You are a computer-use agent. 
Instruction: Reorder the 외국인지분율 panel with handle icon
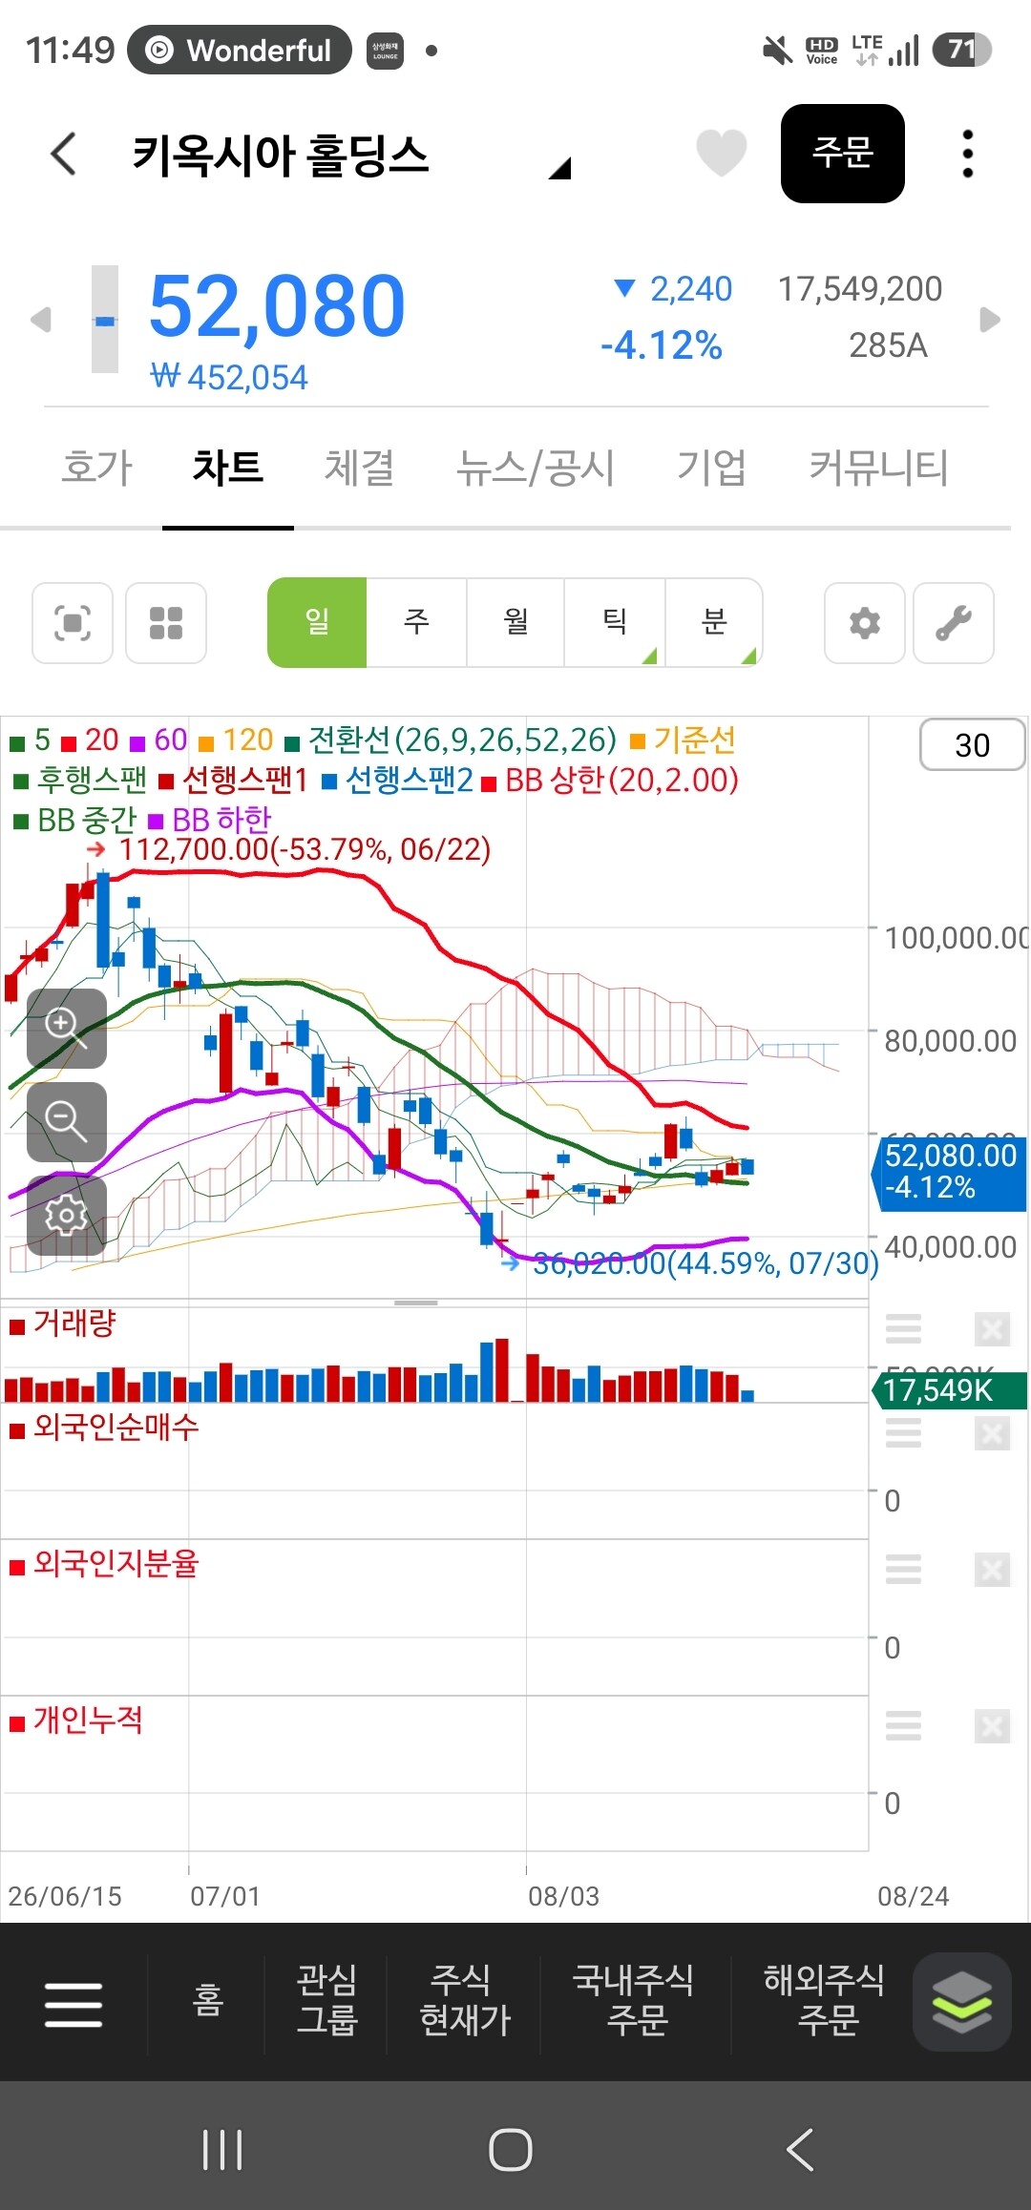pyautogui.click(x=903, y=1569)
